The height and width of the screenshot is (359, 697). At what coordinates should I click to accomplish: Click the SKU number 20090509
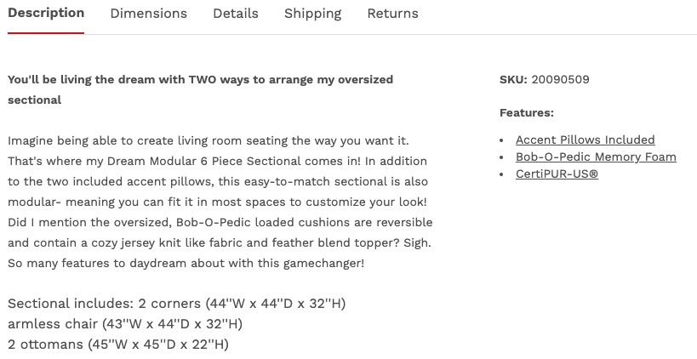click(x=560, y=80)
